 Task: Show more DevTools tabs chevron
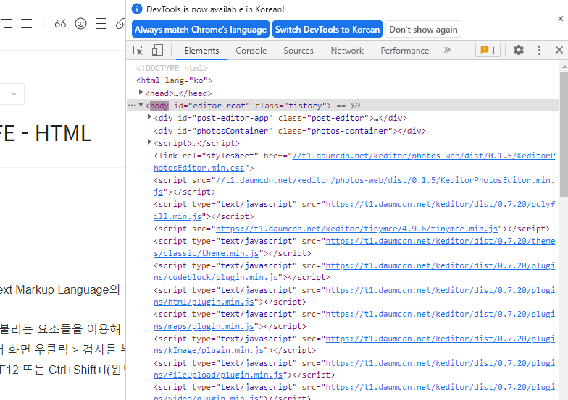tap(447, 50)
